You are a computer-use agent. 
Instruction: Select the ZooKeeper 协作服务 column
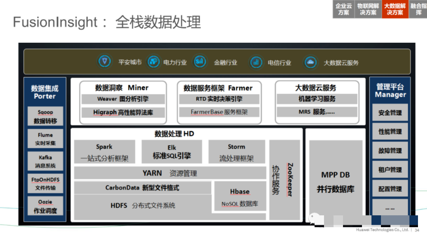tap(285, 180)
